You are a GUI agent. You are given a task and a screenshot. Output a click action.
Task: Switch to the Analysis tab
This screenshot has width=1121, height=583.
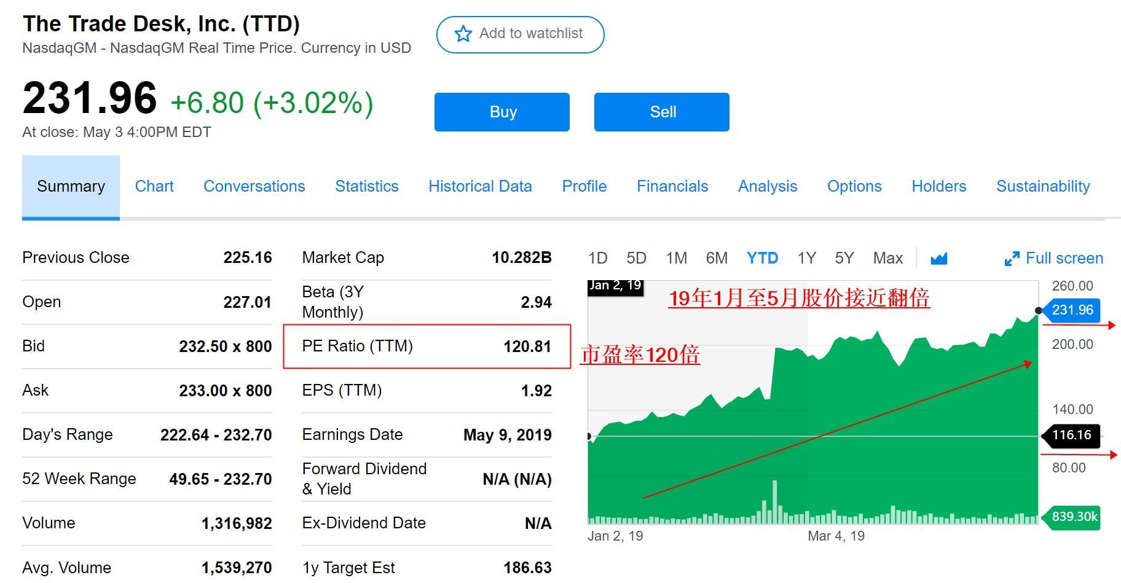click(x=768, y=186)
